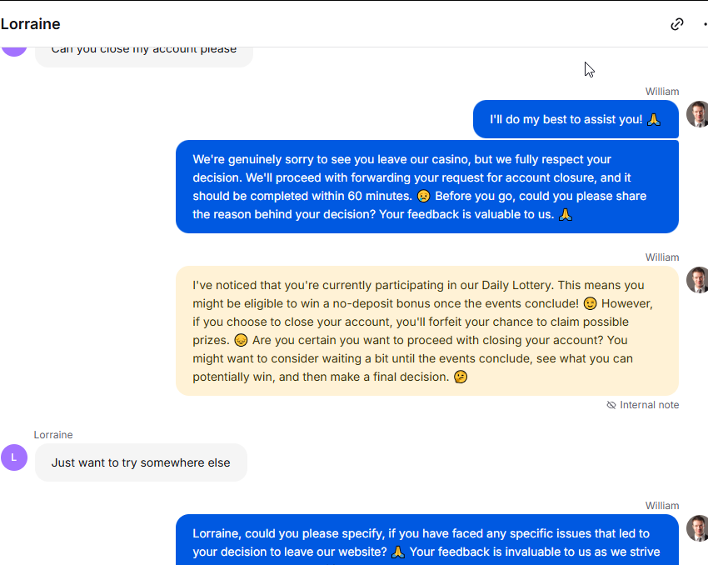Click the thinking emoji in the internal note
The image size is (708, 565).
coord(461,377)
